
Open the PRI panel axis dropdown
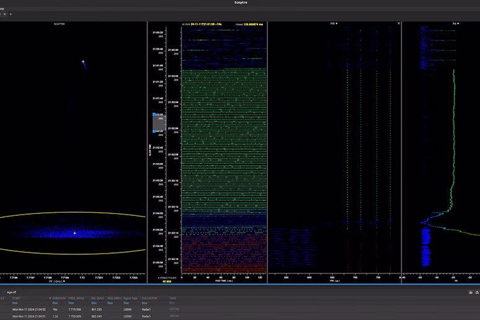(334, 24)
